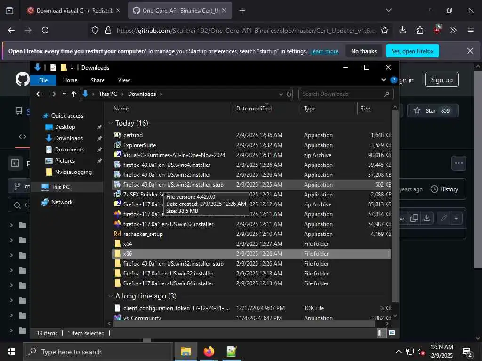Click quick access properties toolbar icon
This screenshot has width=482, height=361.
(53, 68)
